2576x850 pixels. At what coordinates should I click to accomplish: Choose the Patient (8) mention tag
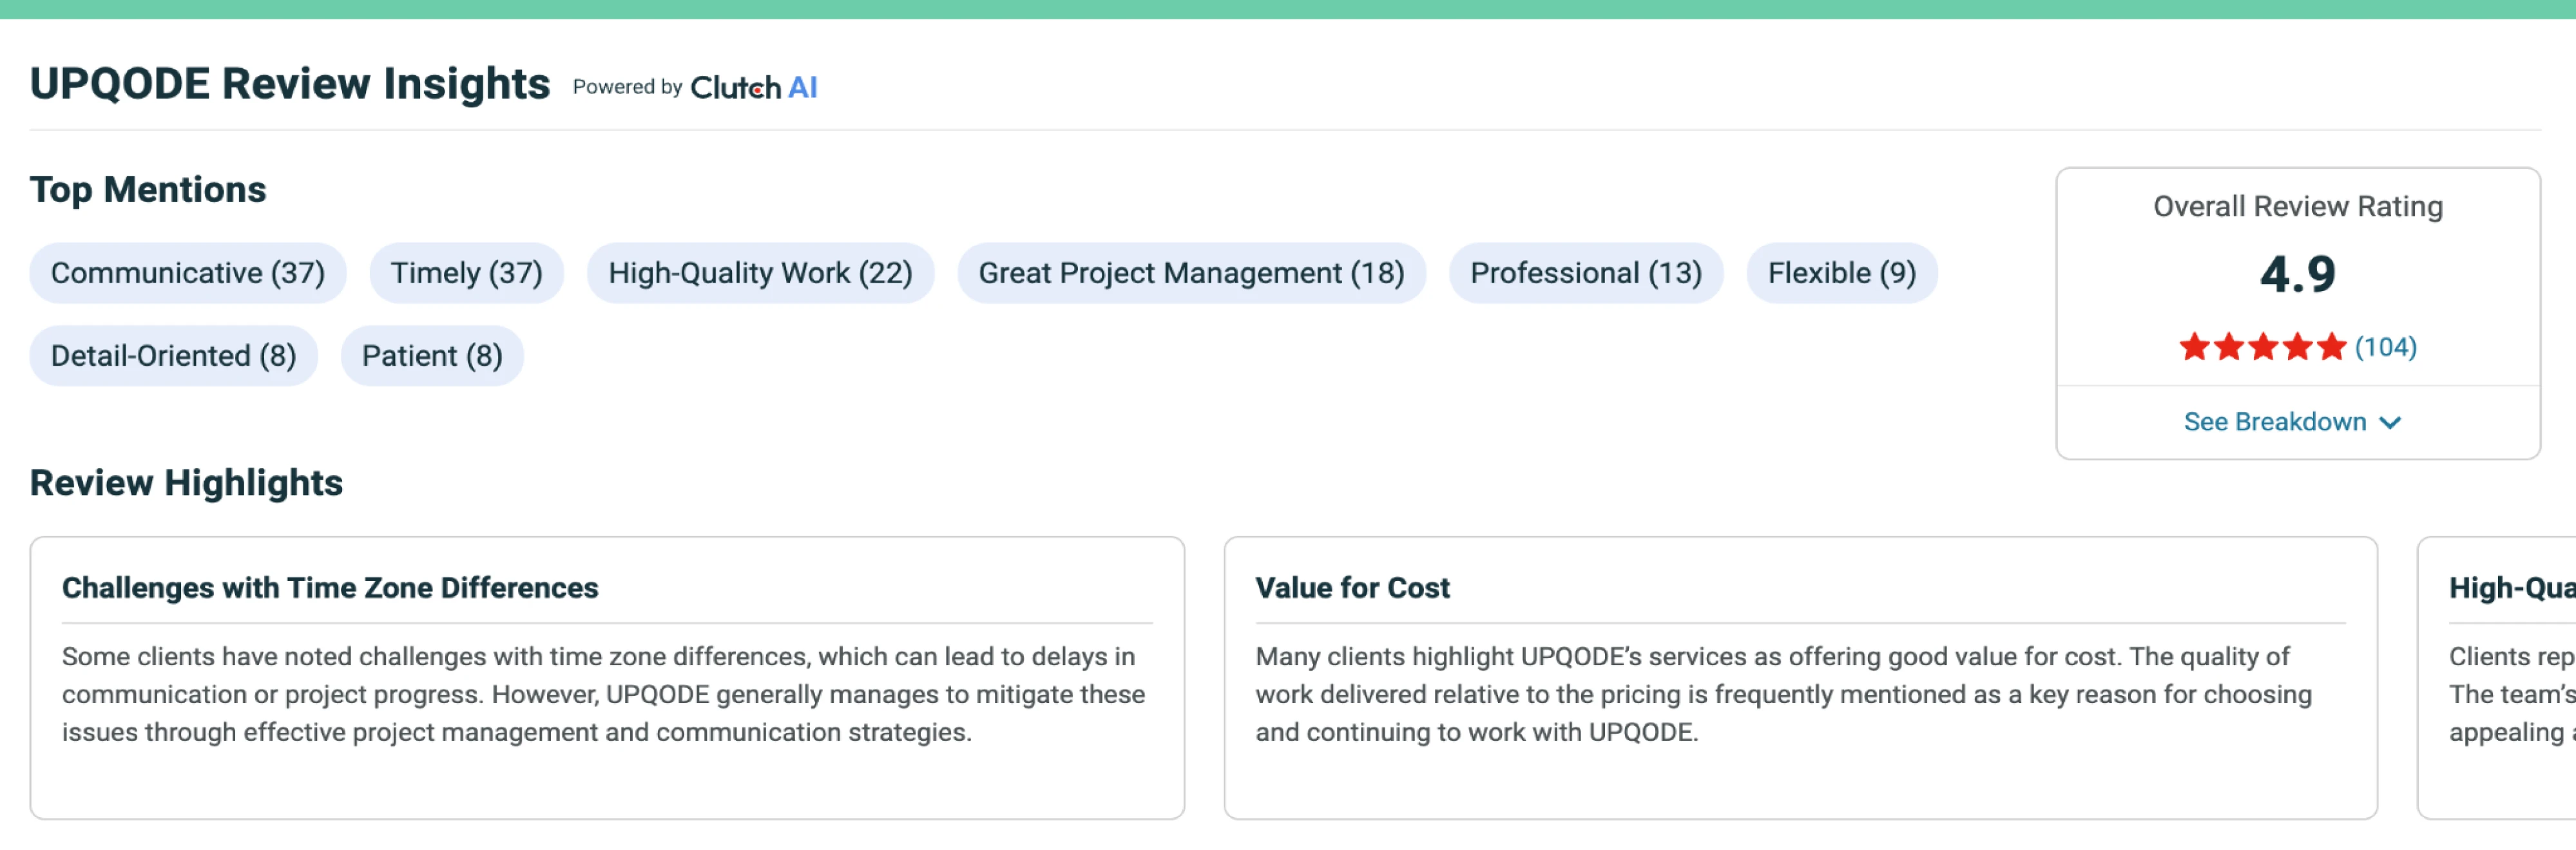pyautogui.click(x=432, y=355)
